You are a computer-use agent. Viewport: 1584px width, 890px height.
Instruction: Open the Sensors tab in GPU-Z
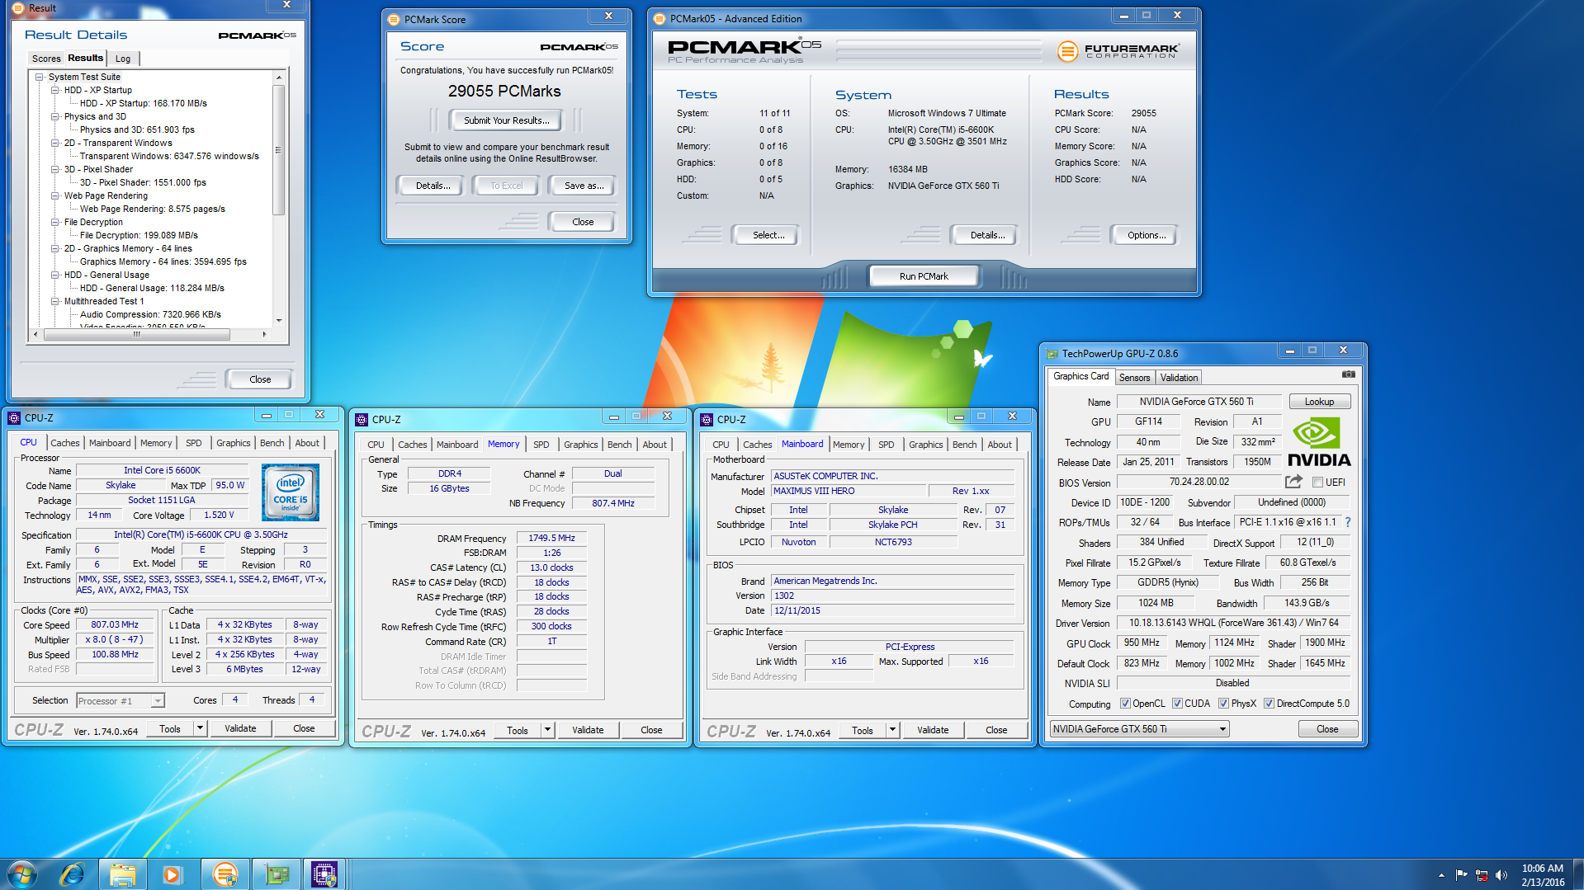point(1134,378)
